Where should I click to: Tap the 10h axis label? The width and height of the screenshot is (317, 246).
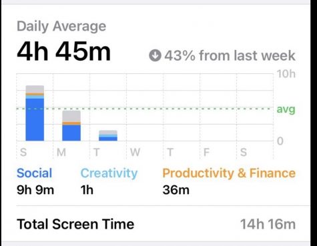pos(286,74)
